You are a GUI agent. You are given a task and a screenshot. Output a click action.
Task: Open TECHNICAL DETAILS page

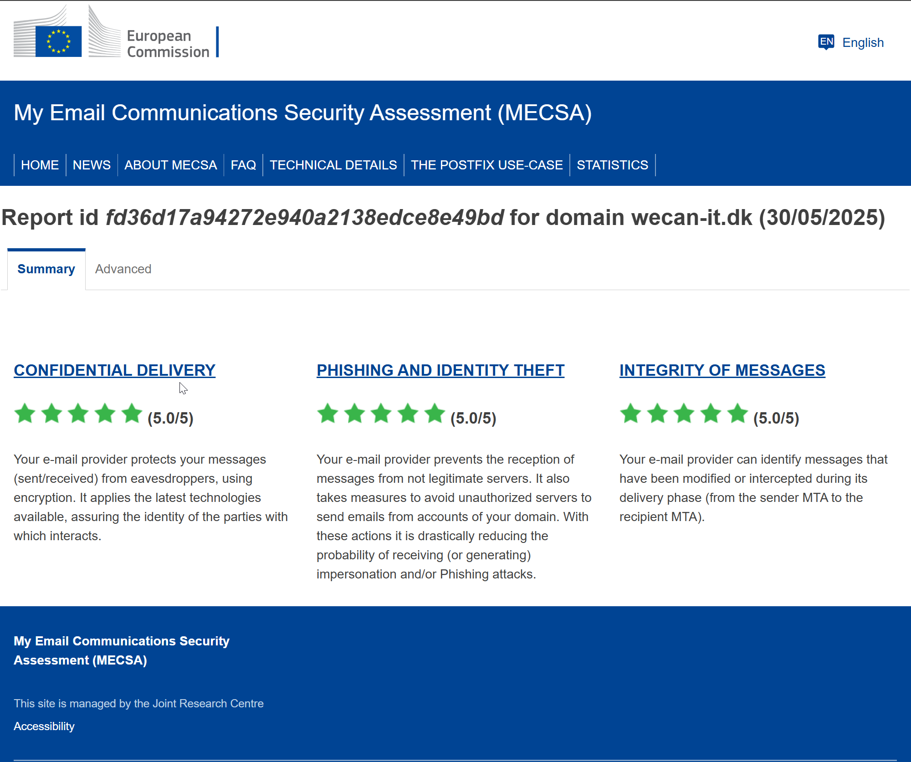pos(333,165)
